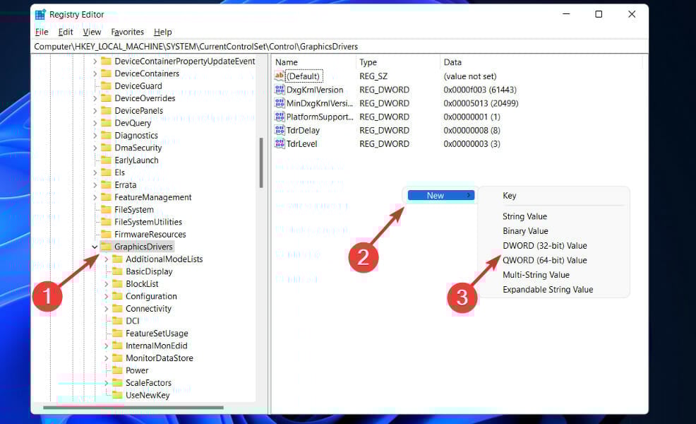The image size is (696, 424).
Task: Open the Favorites menu
Action: [x=127, y=32]
